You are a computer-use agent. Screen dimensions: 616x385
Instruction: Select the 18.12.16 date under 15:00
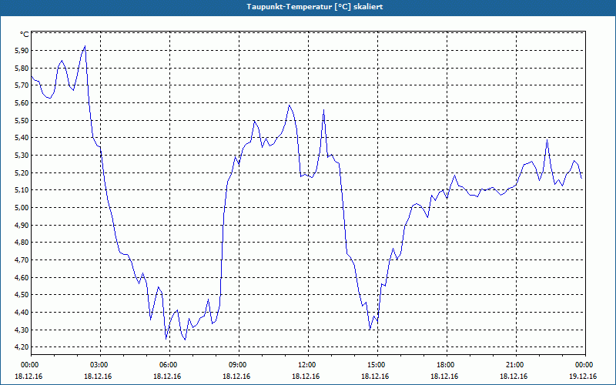click(x=375, y=377)
